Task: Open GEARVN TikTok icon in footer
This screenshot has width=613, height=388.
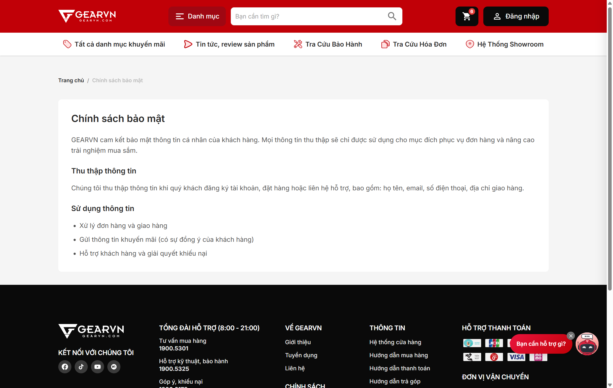Action: tap(81, 367)
